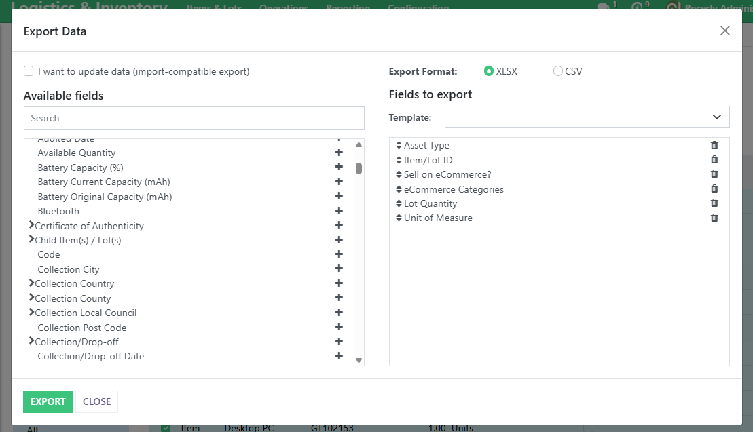Click the CLOSE button

(96, 401)
